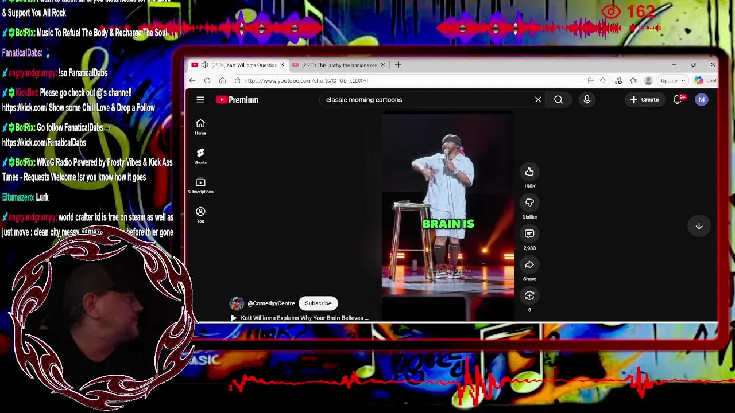Open Shorts in YouTube sidebar
This screenshot has height=413, width=735.
(200, 157)
